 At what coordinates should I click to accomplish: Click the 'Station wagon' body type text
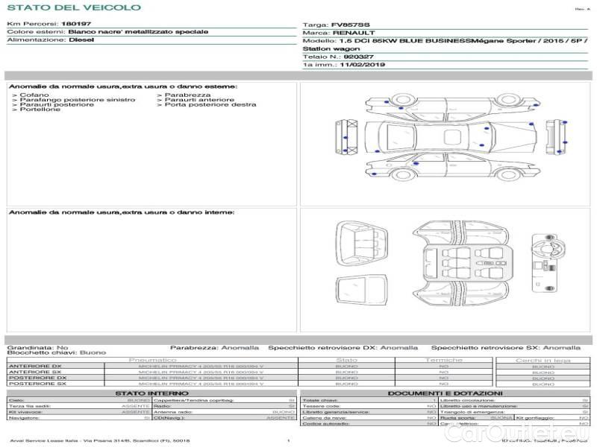[331, 48]
